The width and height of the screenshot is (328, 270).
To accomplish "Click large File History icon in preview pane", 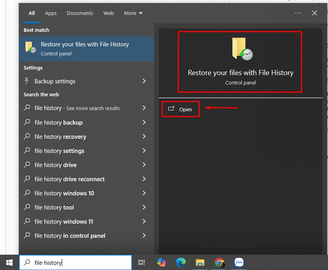I will 242,49.
